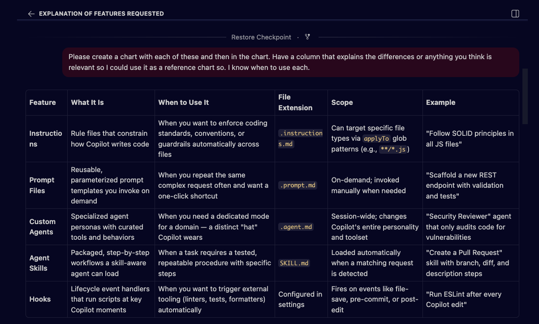Select the Prompt Files feature cell
This screenshot has height=324, width=539.
pos(42,185)
